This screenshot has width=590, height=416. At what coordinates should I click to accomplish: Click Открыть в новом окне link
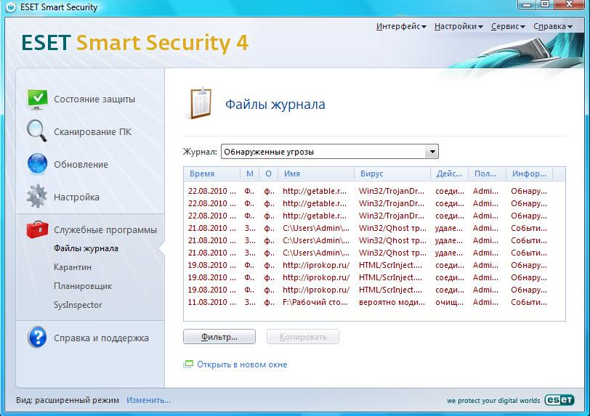[x=242, y=364]
